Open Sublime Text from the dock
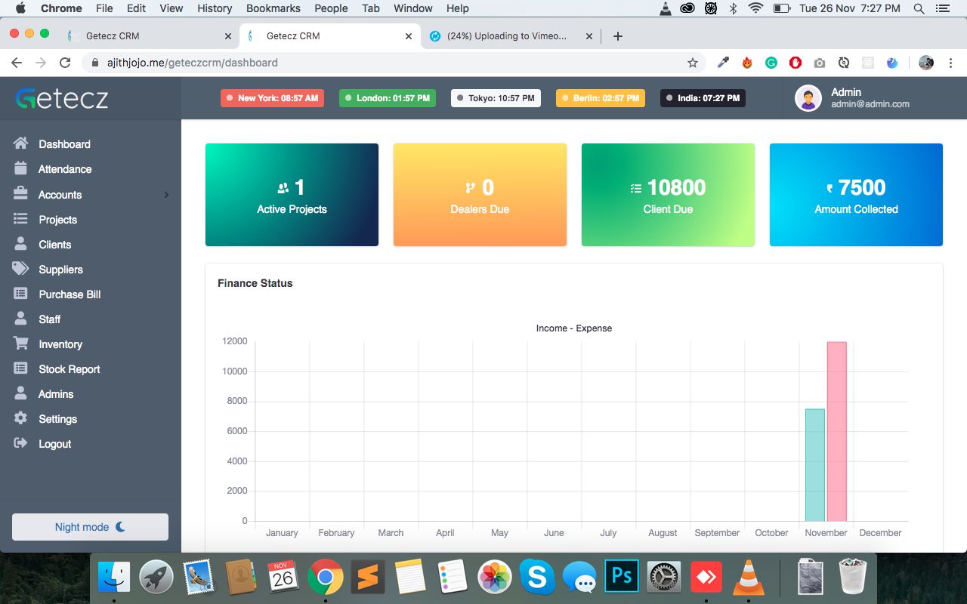 368,578
